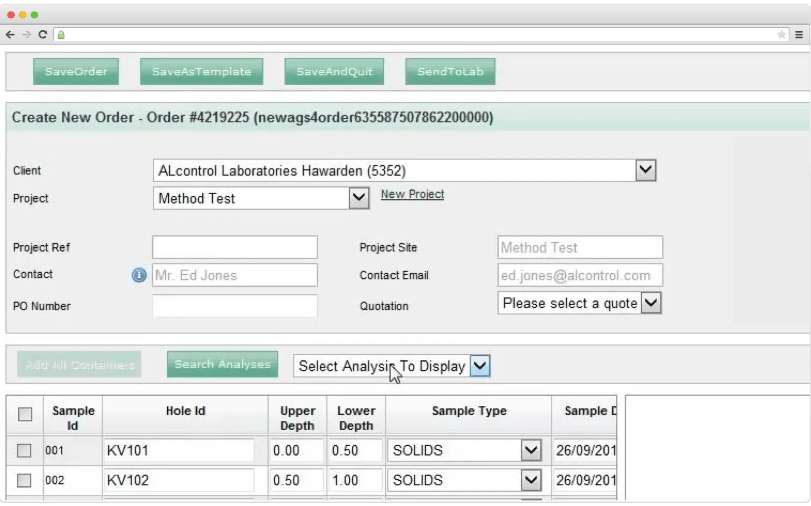Image resolution: width=811 pixels, height=506 pixels.
Task: Click the browser forward arrow
Action: [x=26, y=34]
